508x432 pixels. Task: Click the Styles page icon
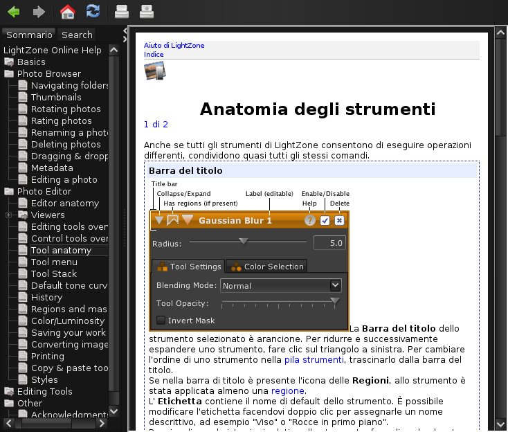[23, 379]
